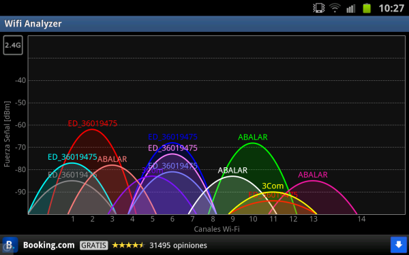Open the Booking.com ad title link
Screen dimensions: 409x255
49,245
